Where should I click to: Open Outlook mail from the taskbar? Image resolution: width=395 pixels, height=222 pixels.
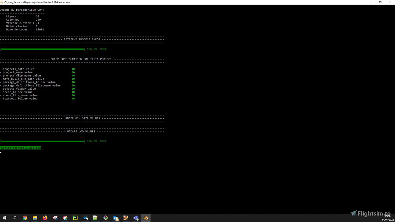tap(116, 218)
